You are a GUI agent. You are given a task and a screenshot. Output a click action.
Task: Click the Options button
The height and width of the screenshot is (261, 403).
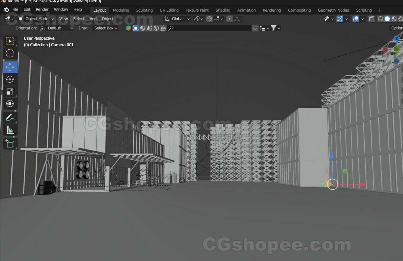(396, 28)
